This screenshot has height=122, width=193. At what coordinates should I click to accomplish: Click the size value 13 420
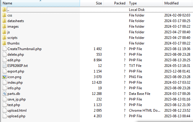point(97,83)
